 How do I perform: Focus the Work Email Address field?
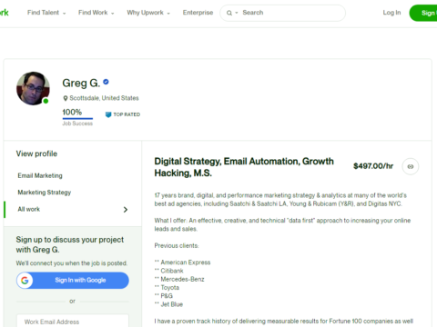(73, 321)
